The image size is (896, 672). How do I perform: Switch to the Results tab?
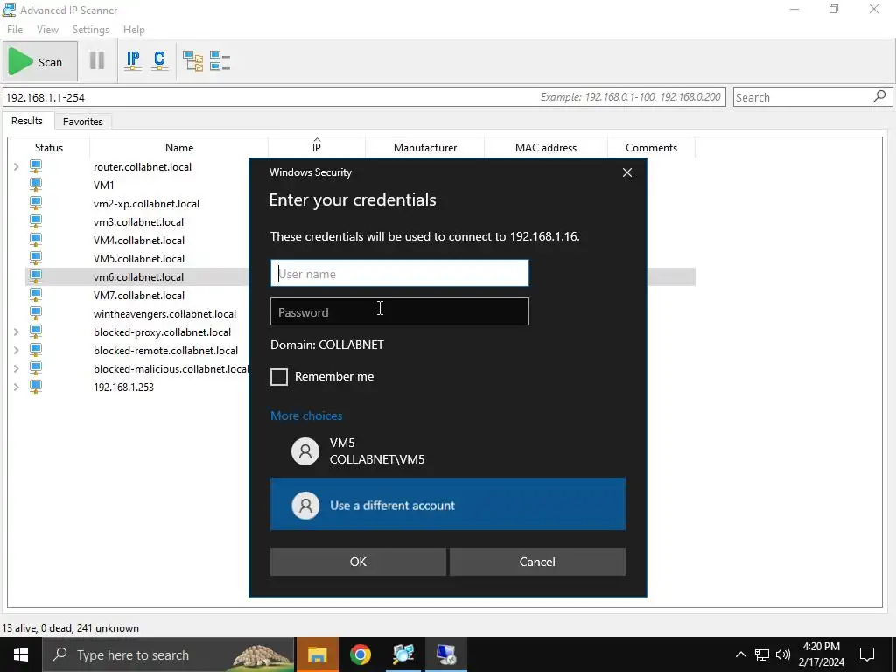coord(27,121)
